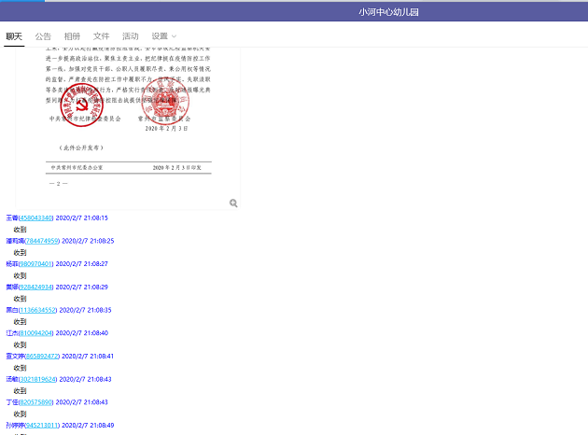
Task: Select timestamp 2020/2/7 21:08:25
Action: (x=88, y=241)
